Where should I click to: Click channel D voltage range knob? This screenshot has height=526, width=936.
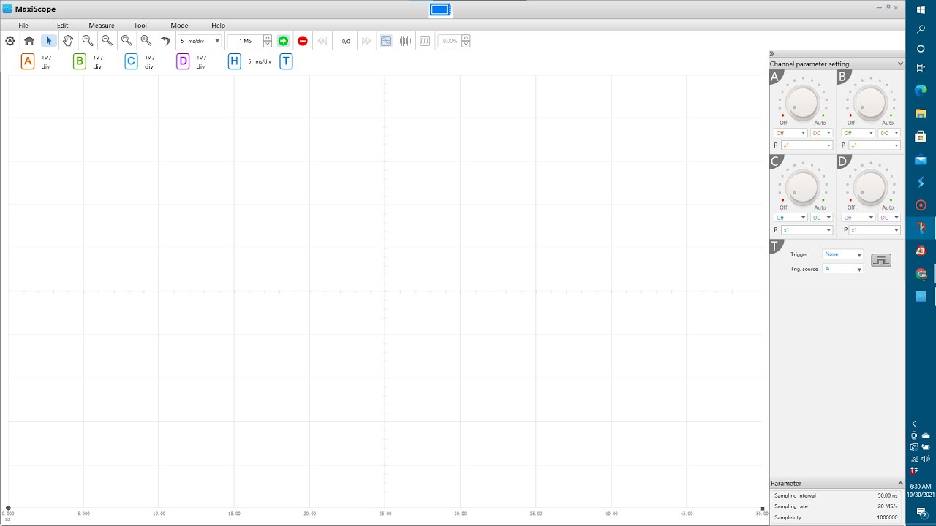pyautogui.click(x=870, y=187)
